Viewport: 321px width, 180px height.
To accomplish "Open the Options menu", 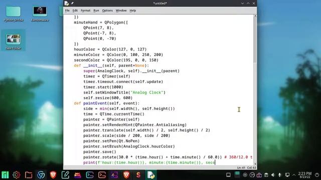I will (107, 10).
